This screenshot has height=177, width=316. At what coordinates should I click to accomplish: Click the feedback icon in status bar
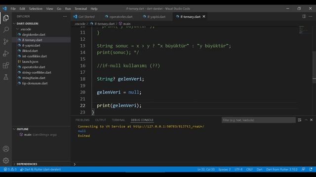303,169
